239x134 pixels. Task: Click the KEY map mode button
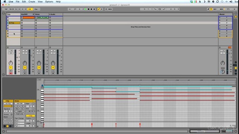point(215,9)
